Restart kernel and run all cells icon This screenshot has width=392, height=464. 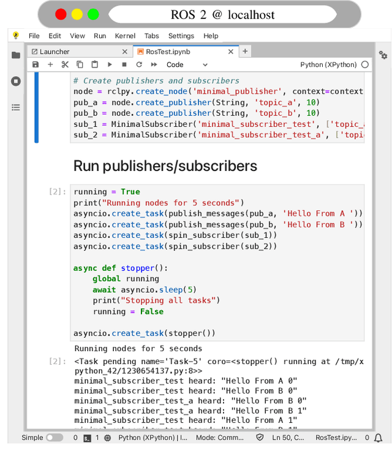(154, 64)
